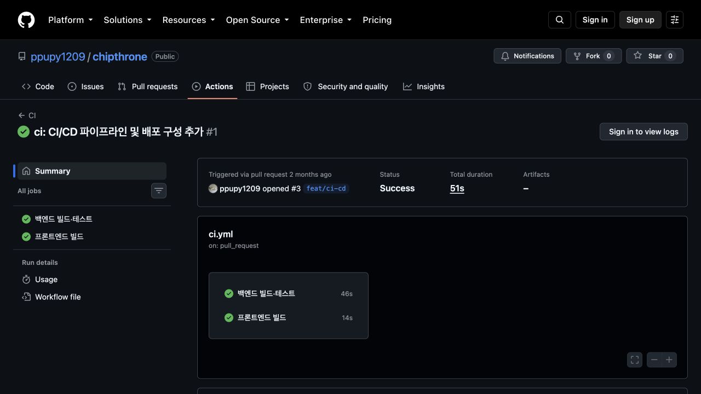Open the Security and quality tab
Screen dimensions: 701x394
point(346,86)
